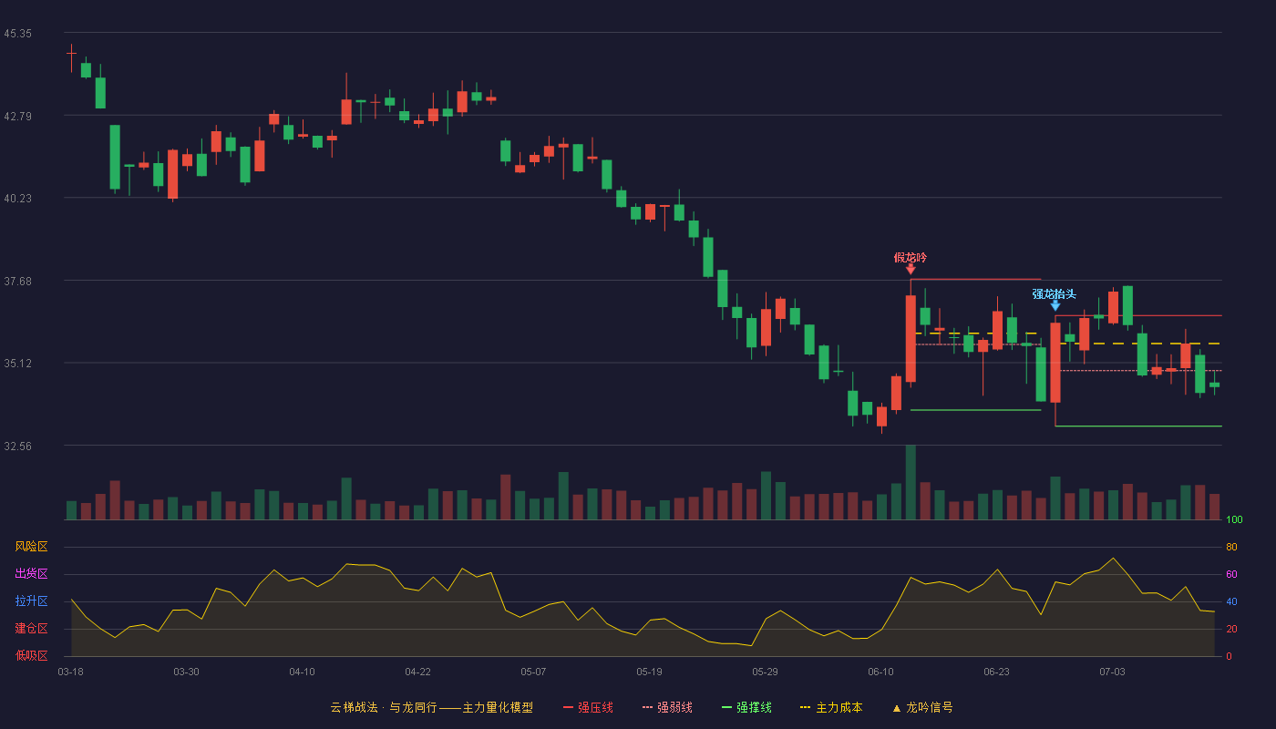Screen dimensions: 1276x729
Task: Click the red candle below 强龙抬头 marker
Action: point(1055,363)
